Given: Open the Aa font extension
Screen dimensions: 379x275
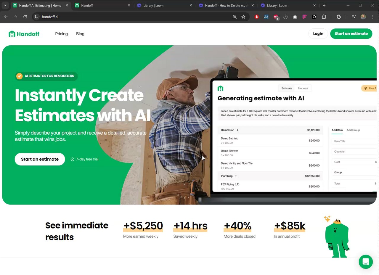Looking at the screenshot, I should 266,17.
